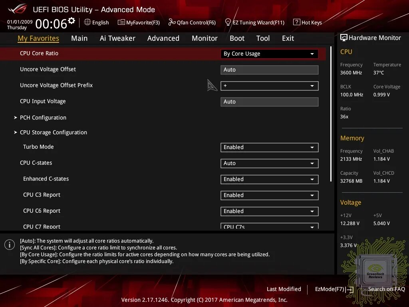The width and height of the screenshot is (409, 307).
Task: Click the 3600 MHz CPU frequency value
Action: (351, 73)
